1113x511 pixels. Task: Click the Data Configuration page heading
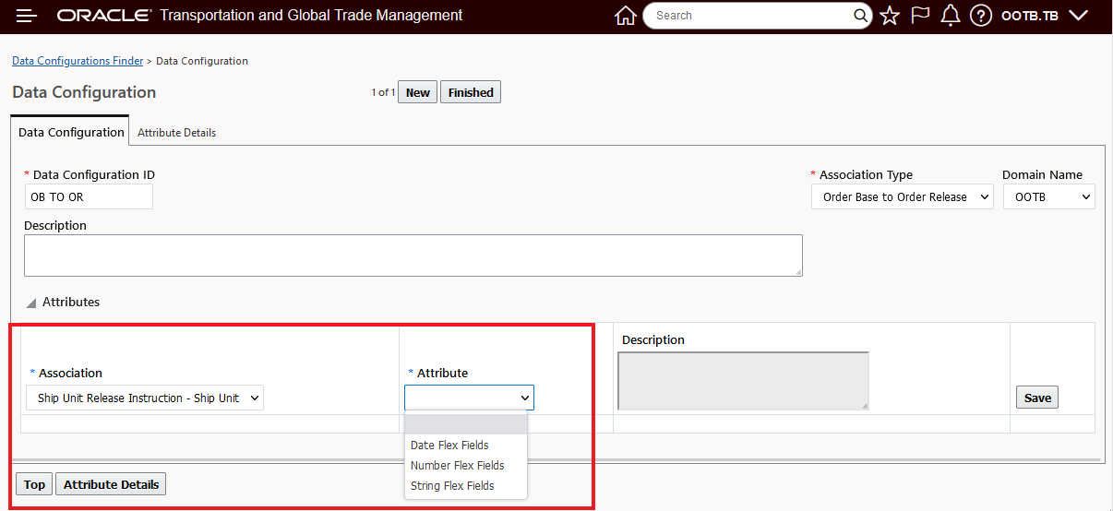point(84,92)
